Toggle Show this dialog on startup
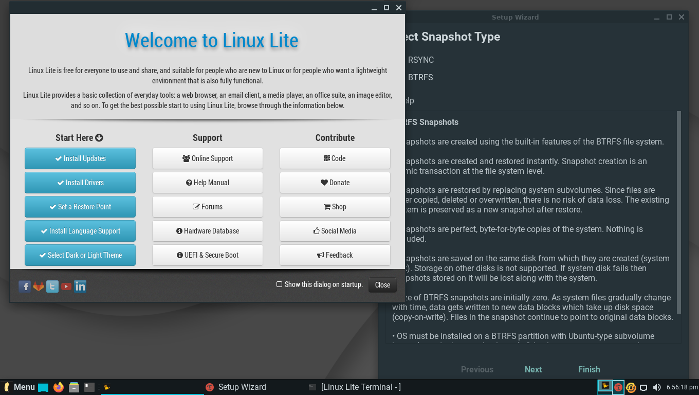 [x=280, y=284]
